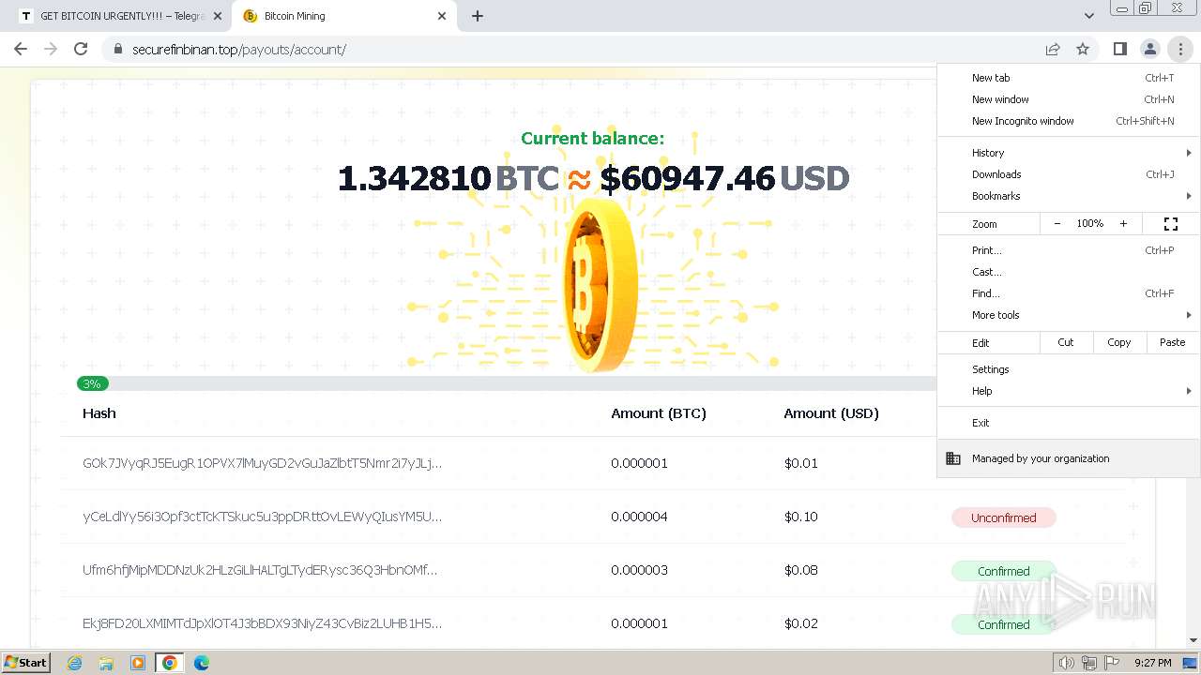Open Settings from Chrome menu
The height and width of the screenshot is (675, 1201).
(1069, 369)
